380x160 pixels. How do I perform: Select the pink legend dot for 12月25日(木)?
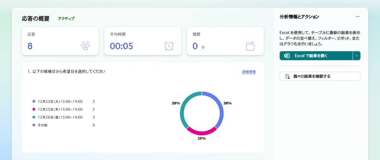point(34,110)
